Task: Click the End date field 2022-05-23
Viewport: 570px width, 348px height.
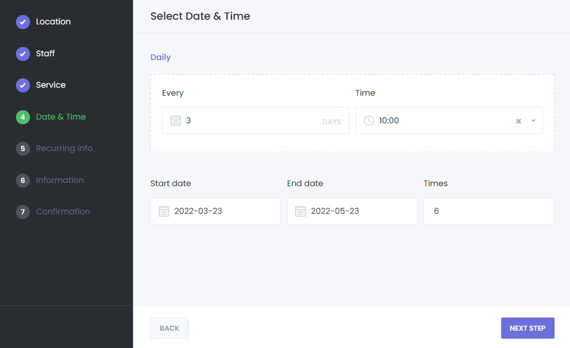Action: tap(356, 211)
